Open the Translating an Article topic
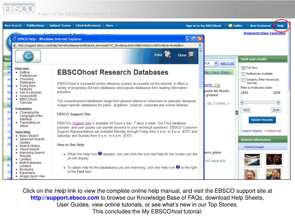The height and width of the screenshot is (221, 295). tap(30, 124)
